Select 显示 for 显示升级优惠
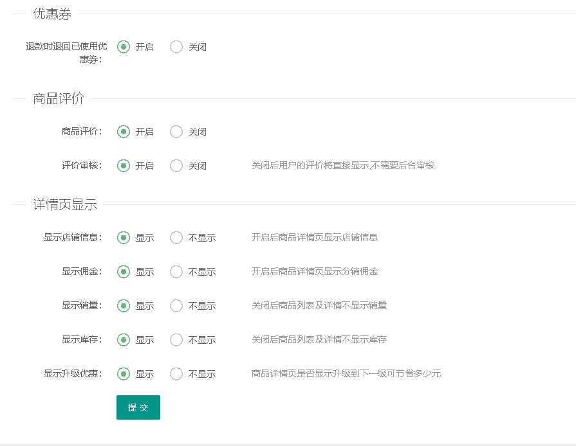 click(124, 374)
